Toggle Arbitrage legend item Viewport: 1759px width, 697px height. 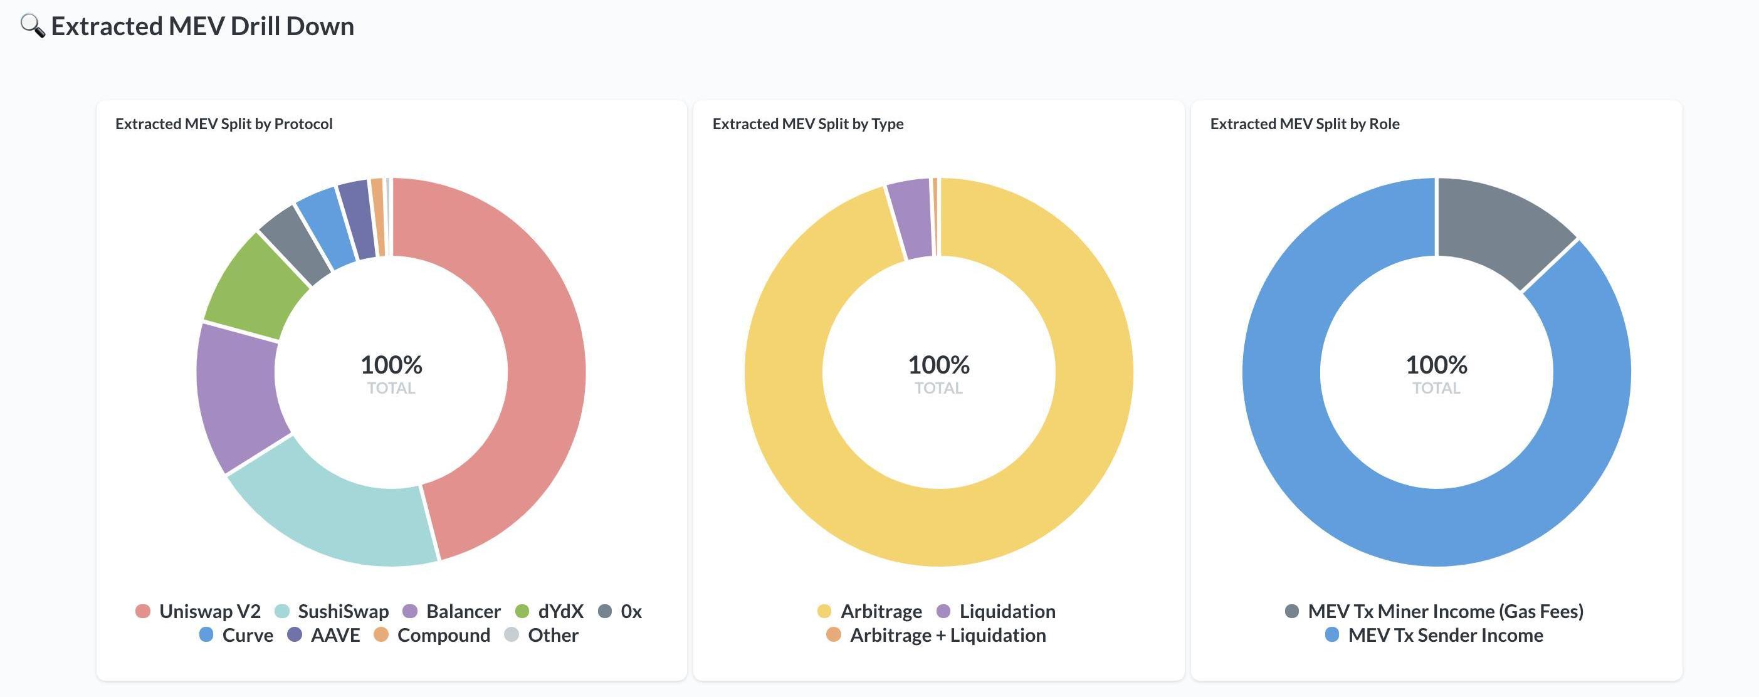[x=870, y=611]
